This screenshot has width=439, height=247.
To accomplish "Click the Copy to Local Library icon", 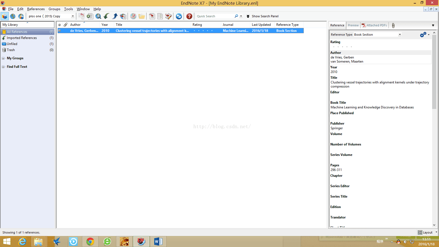I will (81, 16).
